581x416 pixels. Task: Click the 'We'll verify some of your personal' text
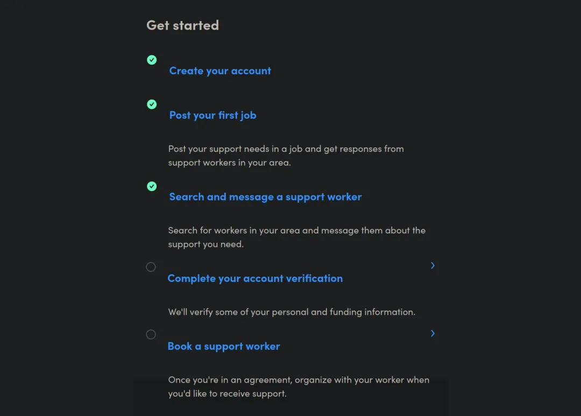[292, 312]
